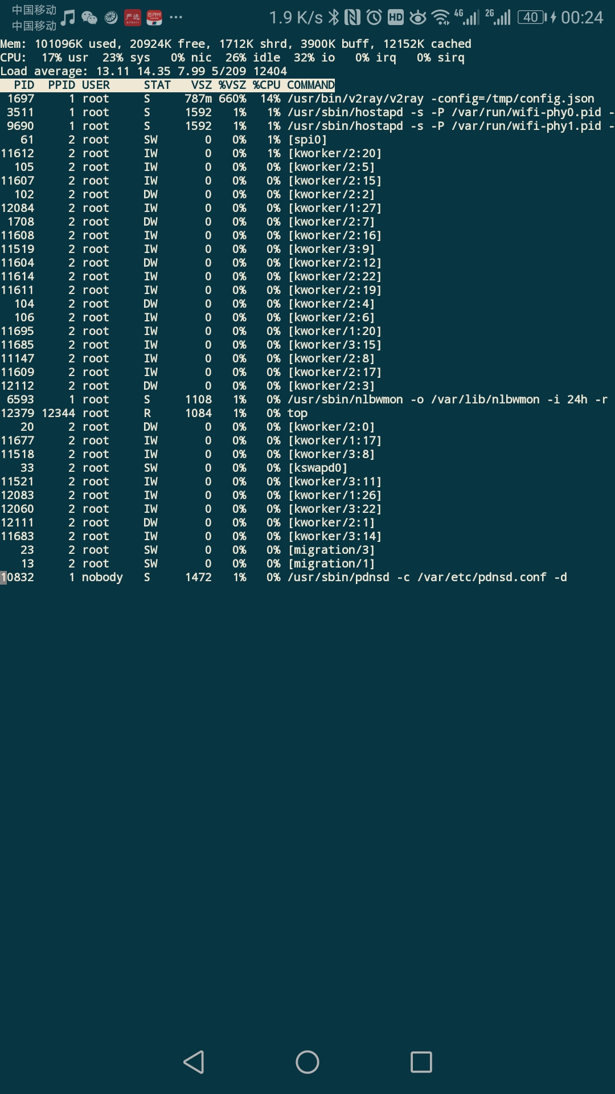
Task: Click the 660% %VSZ value
Action: (x=232, y=99)
